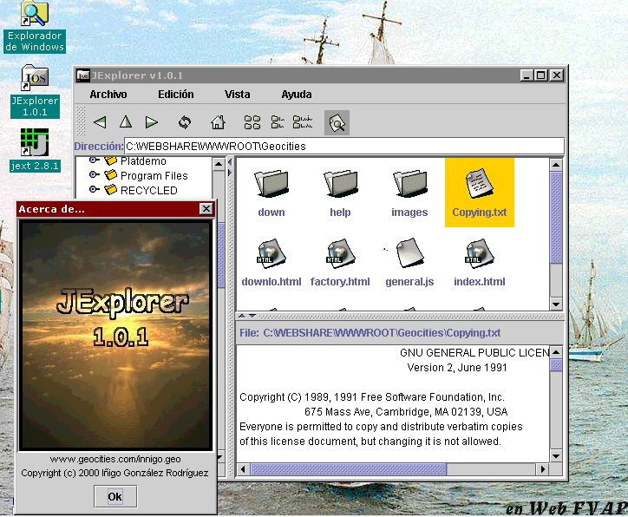Image resolution: width=628 pixels, height=517 pixels.
Task: Click the JExplorer title bar icon
Action: pyautogui.click(x=83, y=75)
